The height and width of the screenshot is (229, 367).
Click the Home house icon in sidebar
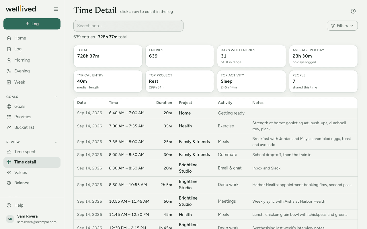[x=9, y=38]
